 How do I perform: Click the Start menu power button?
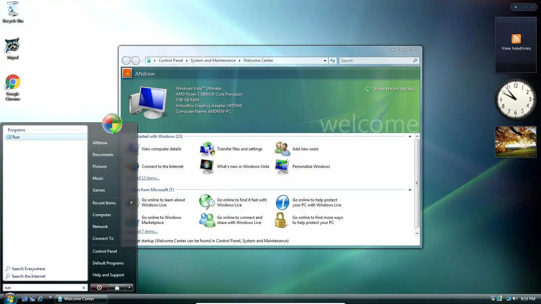click(99, 287)
